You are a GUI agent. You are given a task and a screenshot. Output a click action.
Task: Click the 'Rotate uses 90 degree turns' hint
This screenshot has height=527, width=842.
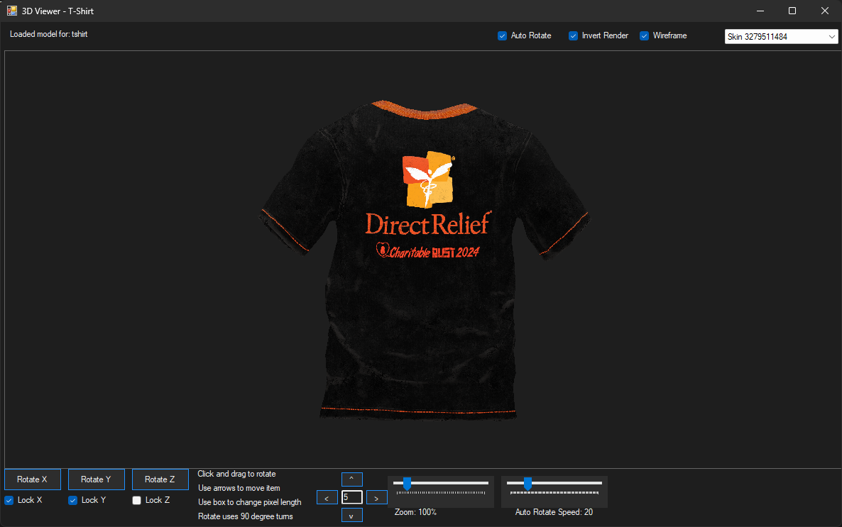coord(246,516)
